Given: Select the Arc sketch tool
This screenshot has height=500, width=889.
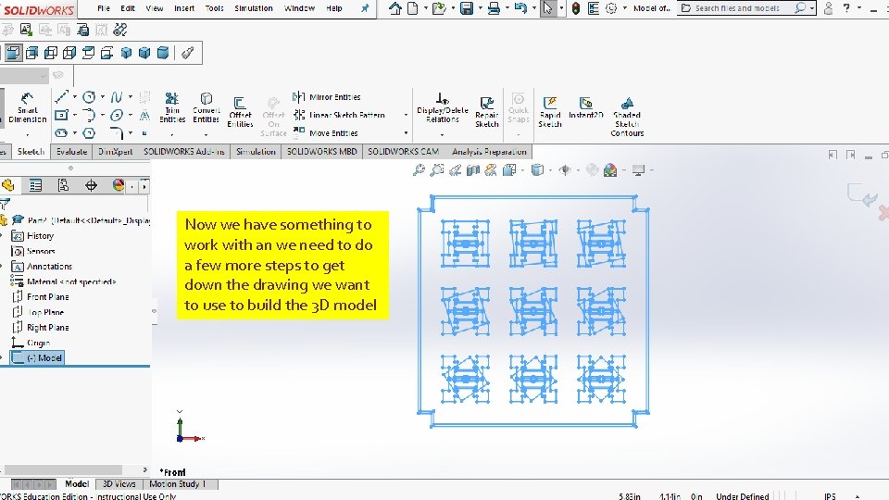Looking at the screenshot, I should click(x=89, y=115).
